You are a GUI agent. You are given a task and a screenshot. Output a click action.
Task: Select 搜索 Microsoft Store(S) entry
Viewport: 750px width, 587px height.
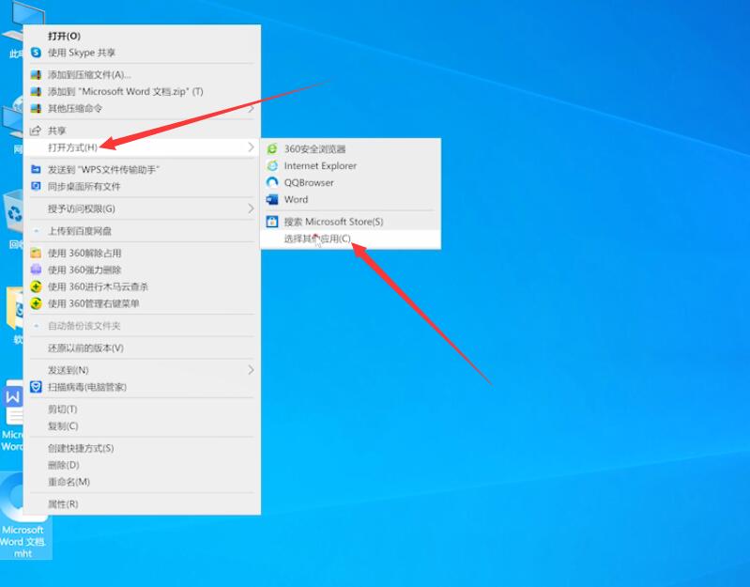pos(350,222)
